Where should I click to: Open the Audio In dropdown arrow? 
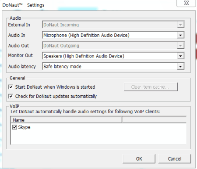tap(180, 35)
